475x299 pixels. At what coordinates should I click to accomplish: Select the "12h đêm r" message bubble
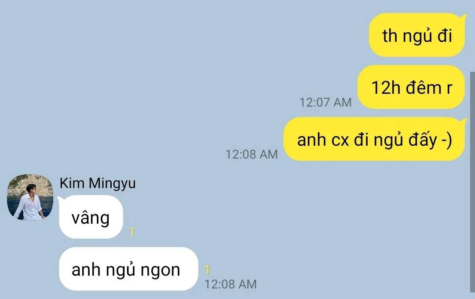411,87
